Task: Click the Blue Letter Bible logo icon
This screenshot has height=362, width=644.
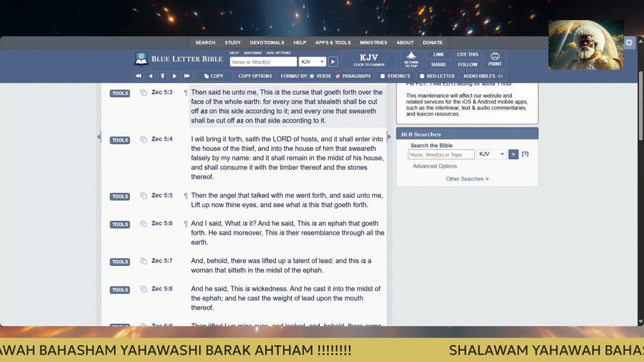Action: tap(141, 59)
